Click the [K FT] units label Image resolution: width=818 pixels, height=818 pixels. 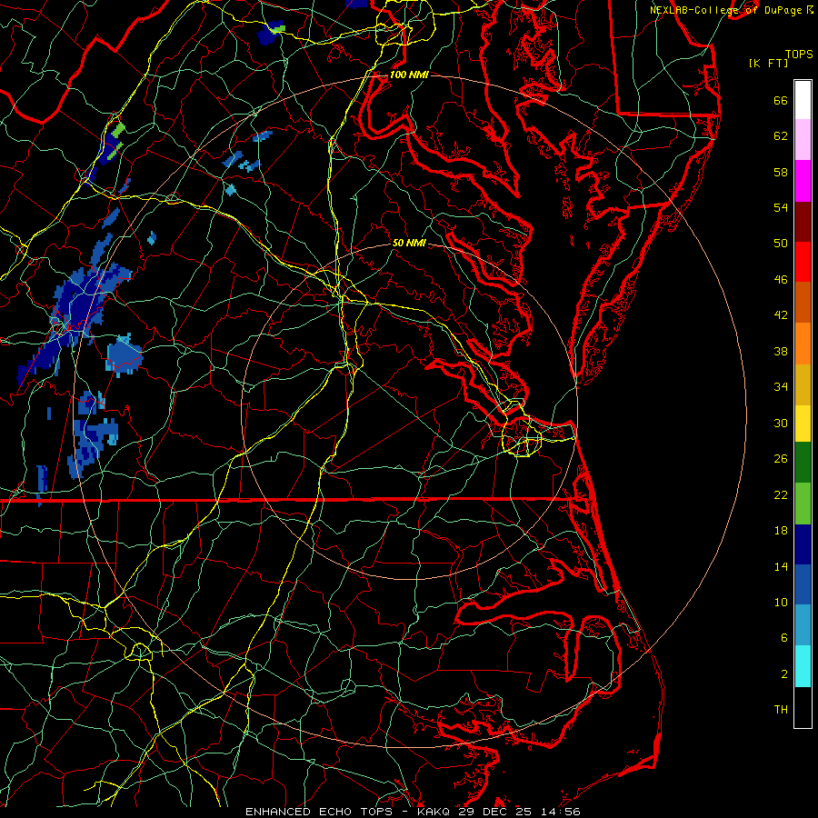coord(768,64)
